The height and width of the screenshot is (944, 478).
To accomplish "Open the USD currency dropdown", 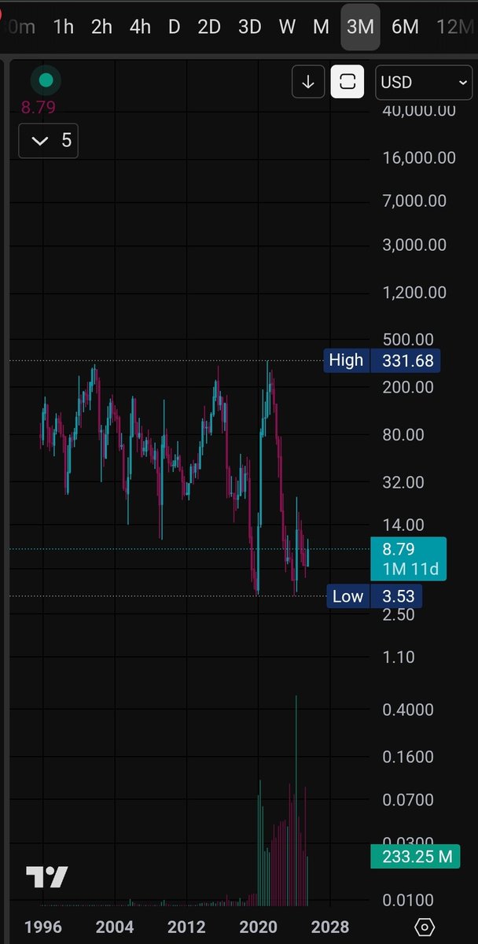I will coord(424,82).
